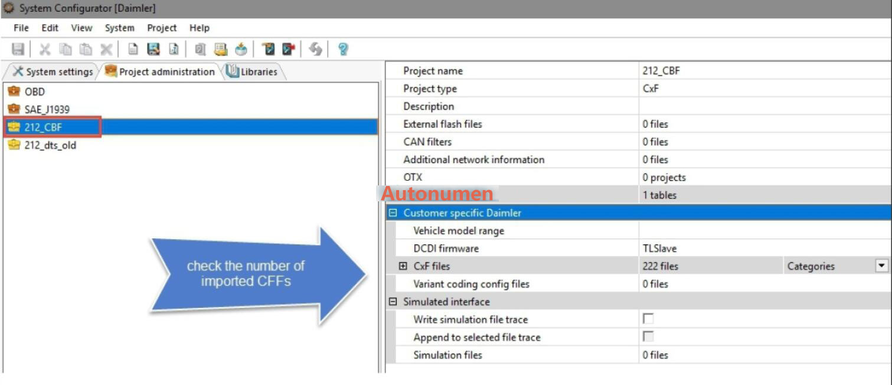This screenshot has height=385, width=892.
Task: Click 0 files value for External flash files
Action: [655, 124]
